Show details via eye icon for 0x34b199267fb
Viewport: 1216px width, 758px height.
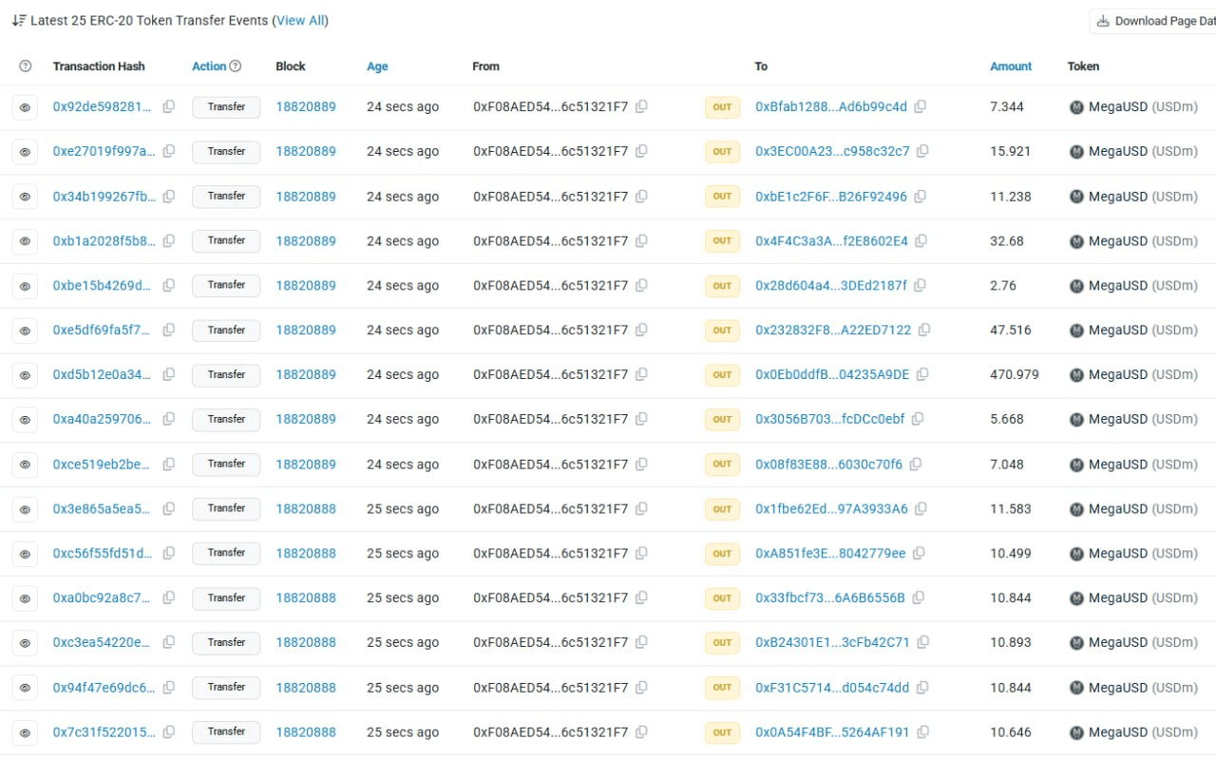25,197
